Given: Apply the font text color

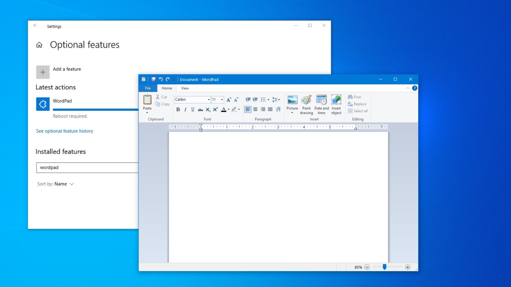Looking at the screenshot, I should point(224,110).
